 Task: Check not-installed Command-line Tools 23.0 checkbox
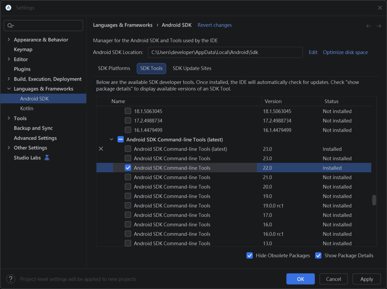[128, 158]
